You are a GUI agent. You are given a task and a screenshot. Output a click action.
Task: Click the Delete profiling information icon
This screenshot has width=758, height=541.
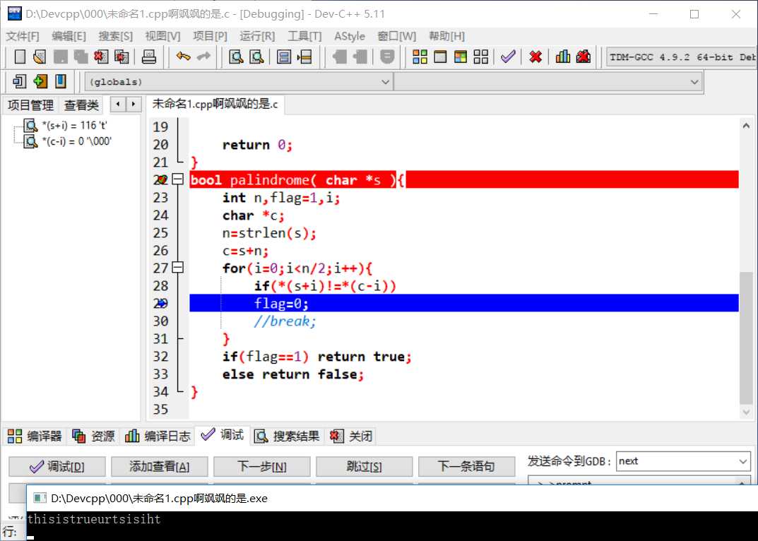(x=584, y=57)
